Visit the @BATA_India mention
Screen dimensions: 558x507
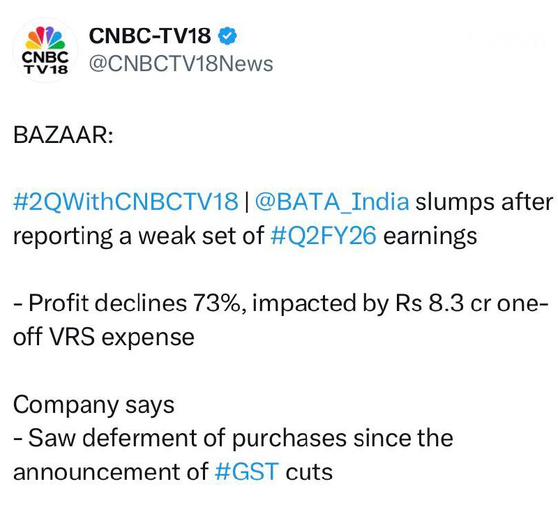333,203
